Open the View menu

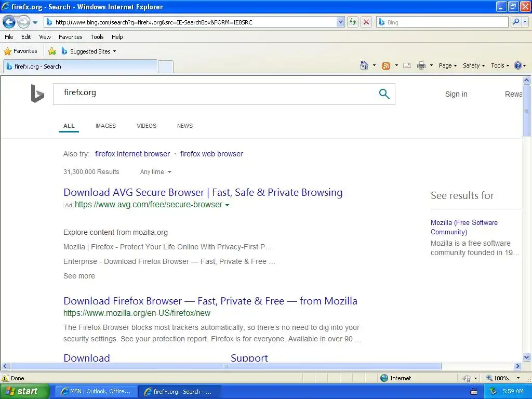[x=45, y=37]
